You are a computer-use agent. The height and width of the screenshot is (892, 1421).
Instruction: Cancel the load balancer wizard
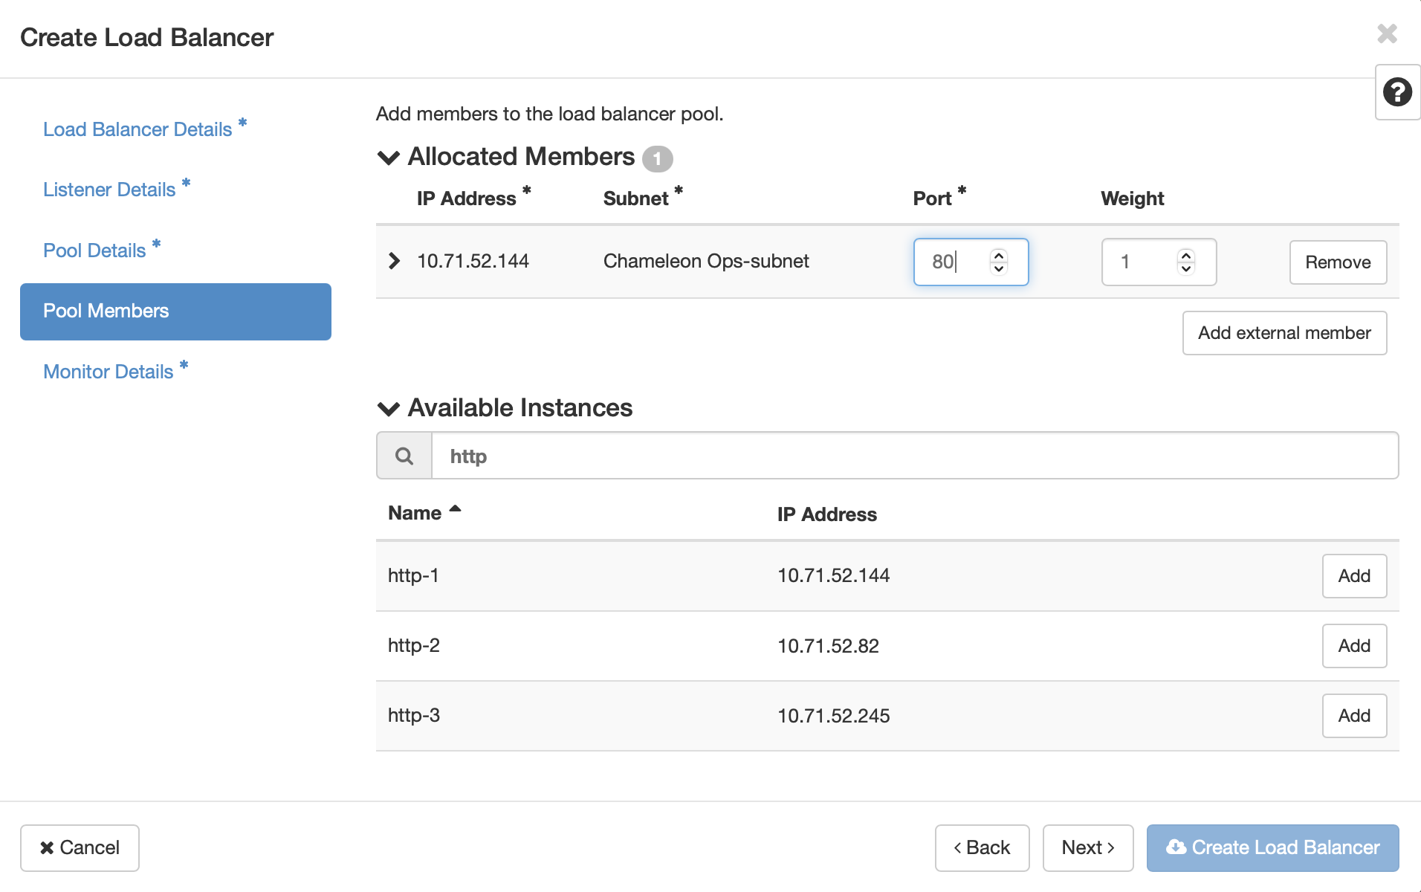point(80,848)
